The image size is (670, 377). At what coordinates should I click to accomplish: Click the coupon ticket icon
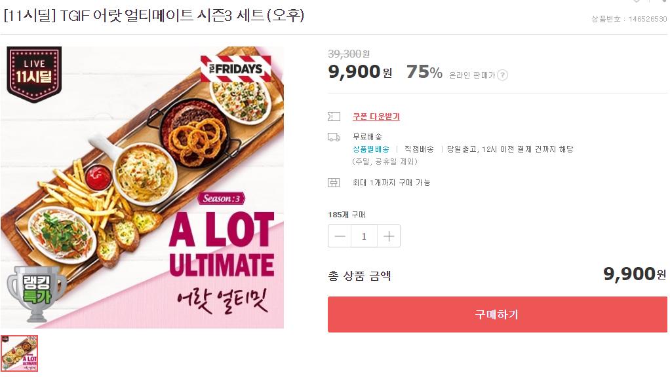pos(334,117)
